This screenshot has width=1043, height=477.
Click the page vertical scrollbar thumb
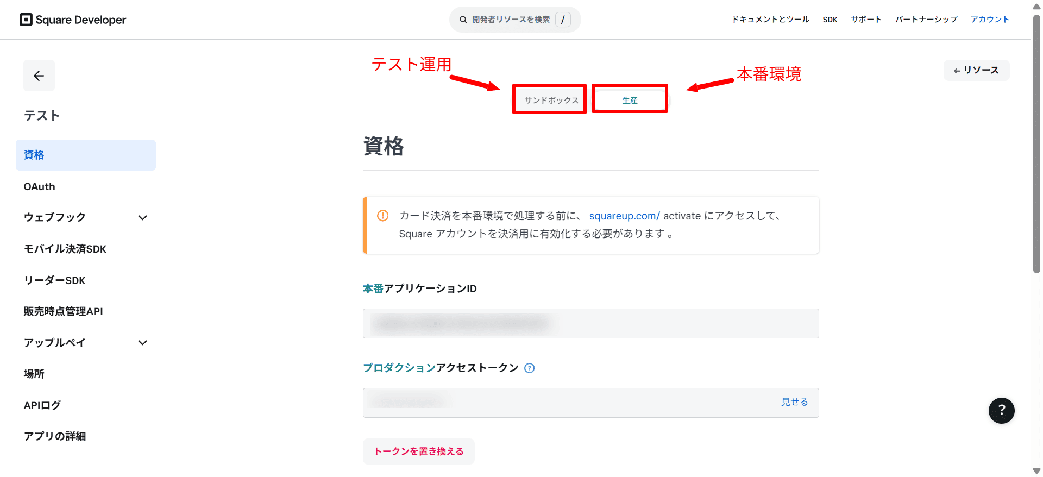click(1036, 144)
